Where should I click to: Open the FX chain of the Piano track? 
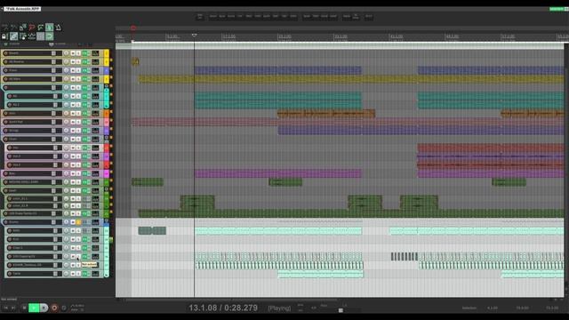pyautogui.click(x=85, y=70)
